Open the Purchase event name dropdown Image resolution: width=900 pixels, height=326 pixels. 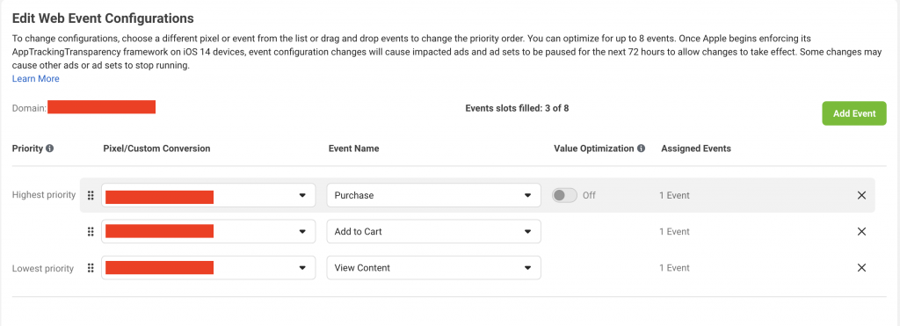[434, 195]
